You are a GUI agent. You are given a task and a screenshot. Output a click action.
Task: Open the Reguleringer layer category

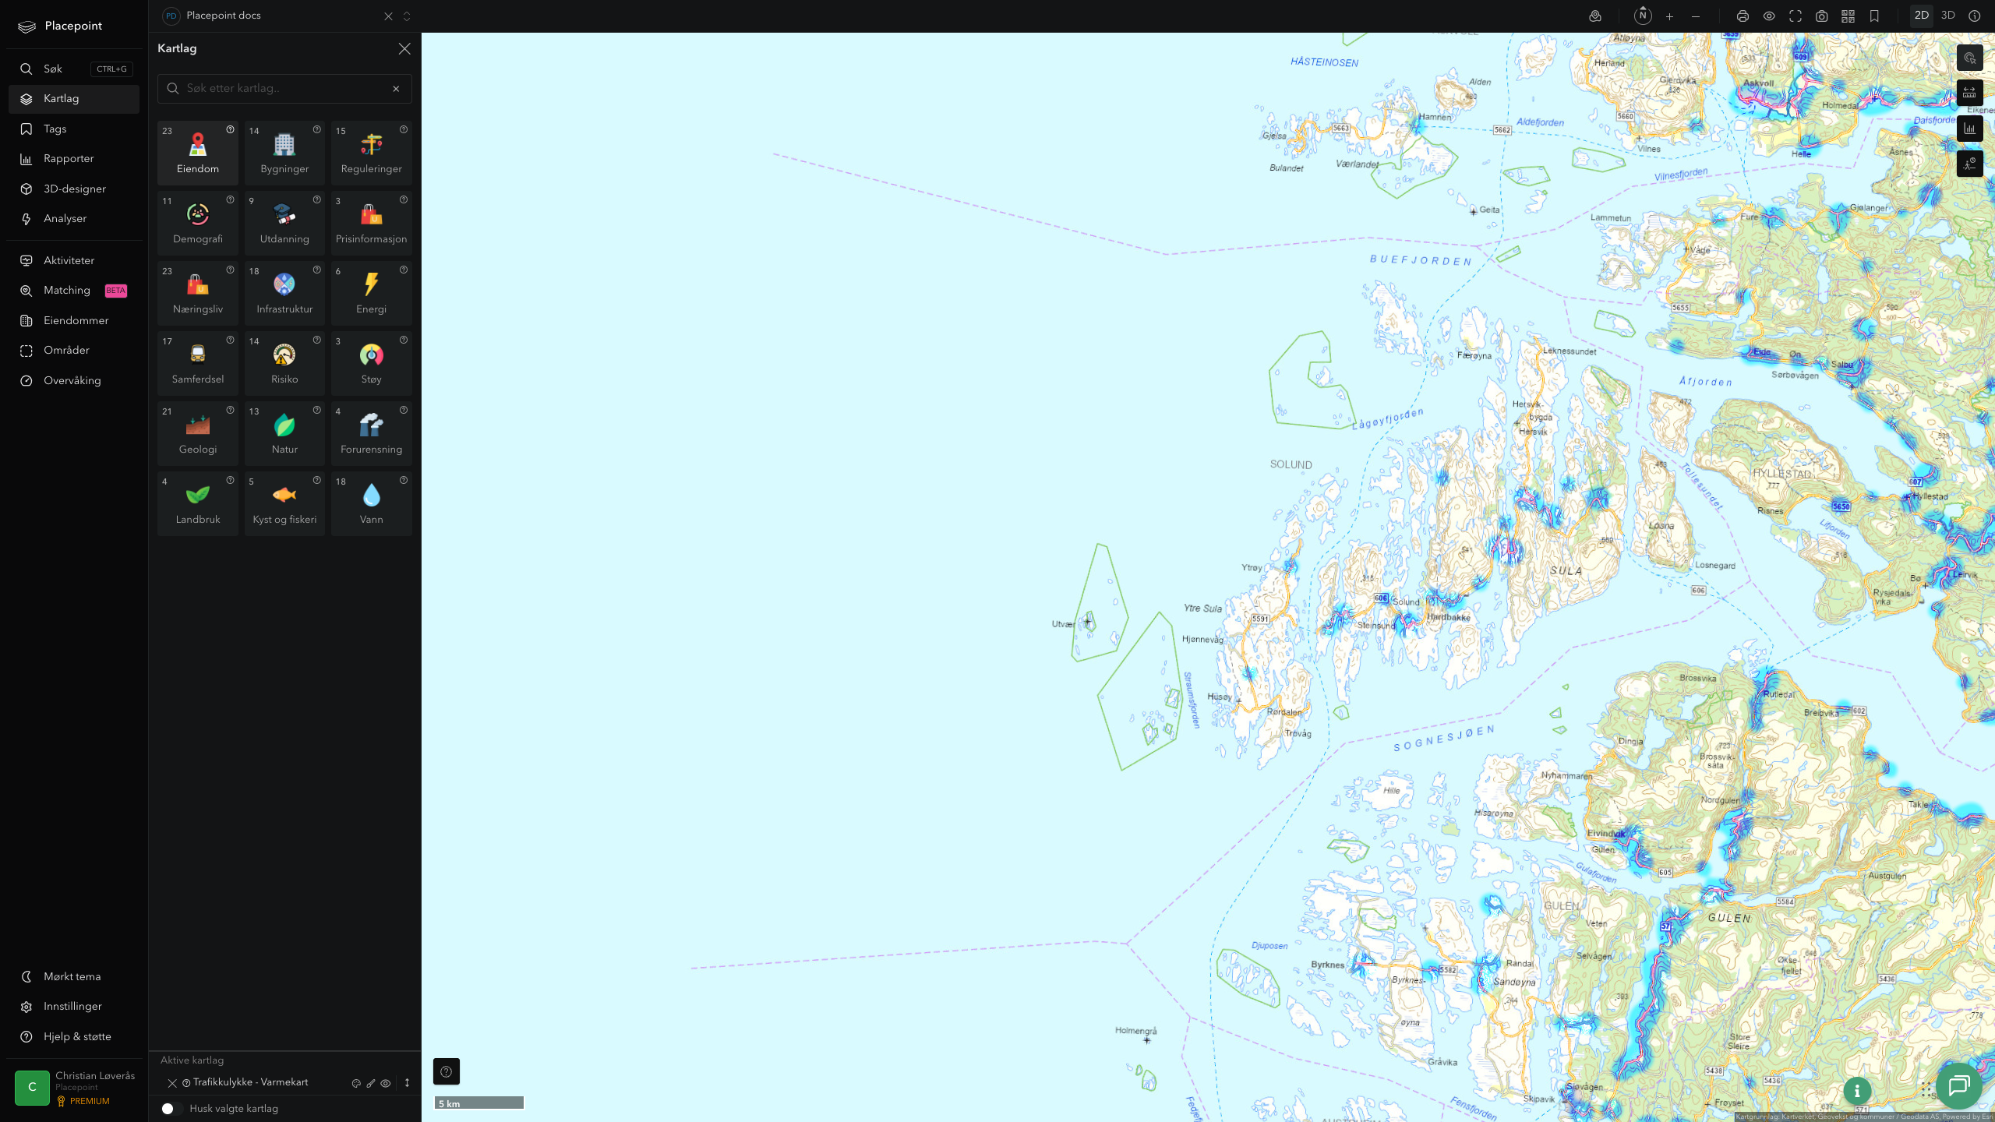pos(371,153)
